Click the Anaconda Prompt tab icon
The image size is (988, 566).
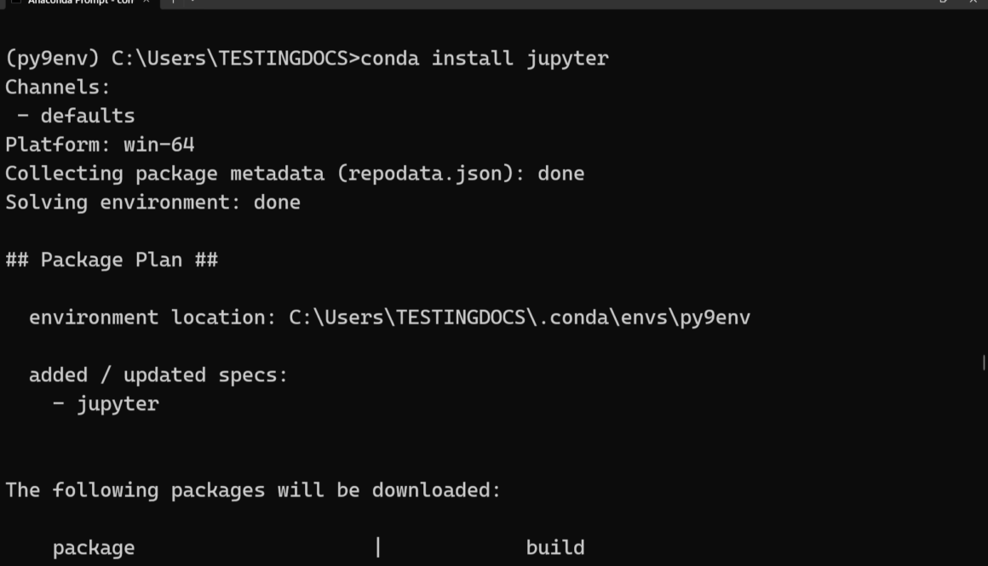[x=15, y=2]
